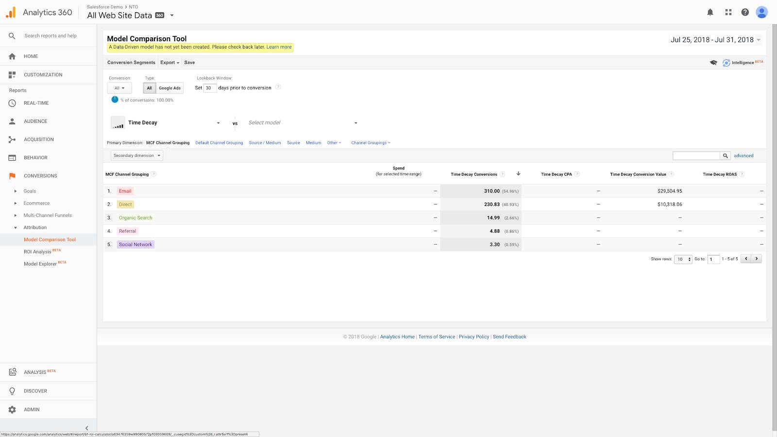Click the Customization dashboard icon
The height and width of the screenshot is (437, 777).
[12, 75]
